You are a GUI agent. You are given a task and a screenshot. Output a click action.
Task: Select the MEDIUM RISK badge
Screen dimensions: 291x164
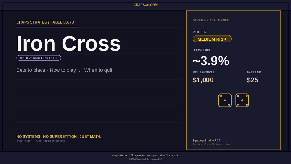[212, 39]
